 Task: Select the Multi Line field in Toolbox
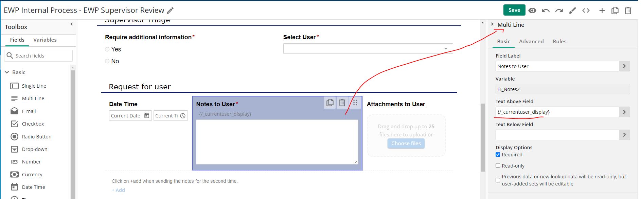(x=28, y=98)
